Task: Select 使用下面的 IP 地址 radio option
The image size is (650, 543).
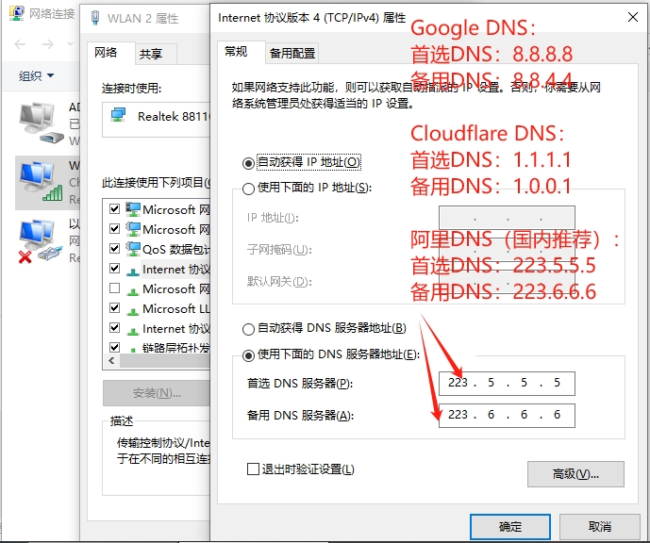Action: [249, 188]
